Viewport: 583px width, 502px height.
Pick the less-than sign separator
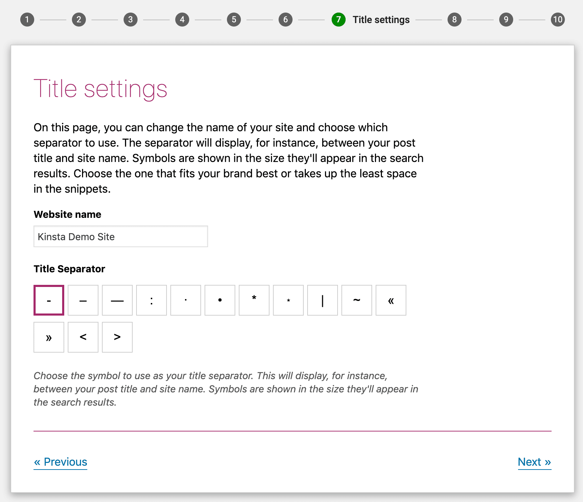click(83, 337)
